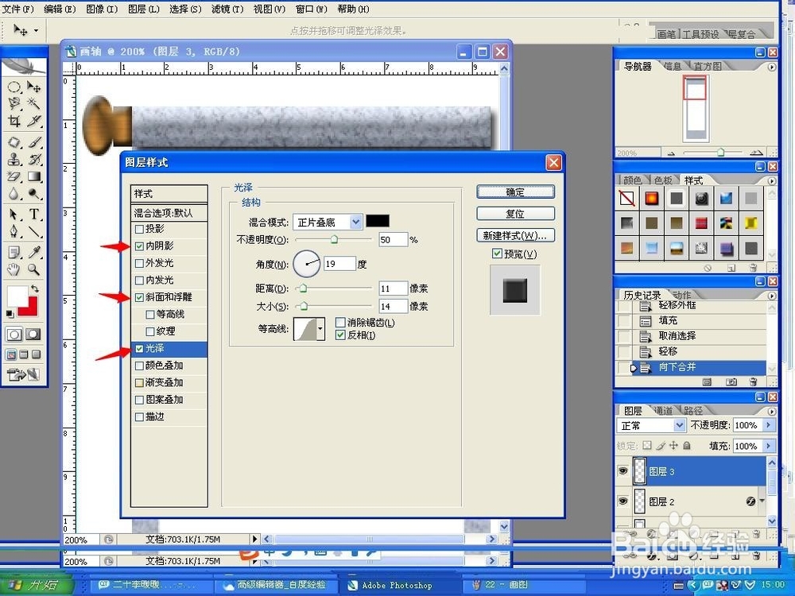Viewport: 795px width, 596px height.
Task: Open the history panel flyout menu
Action: coord(772,296)
